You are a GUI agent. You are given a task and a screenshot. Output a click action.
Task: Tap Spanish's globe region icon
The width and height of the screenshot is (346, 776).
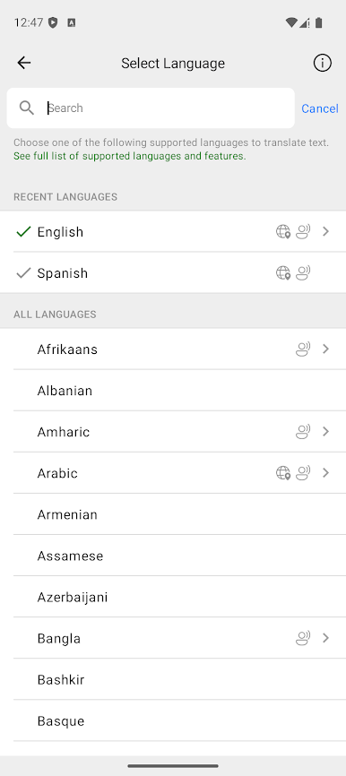click(x=283, y=272)
